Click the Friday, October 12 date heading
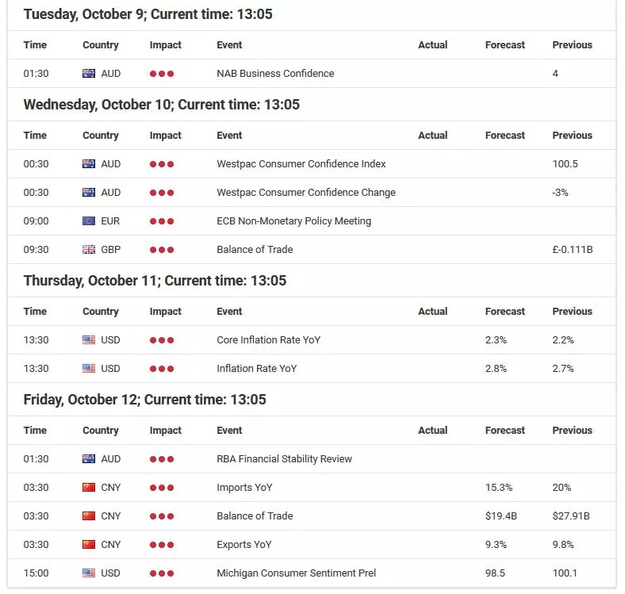The height and width of the screenshot is (594, 625). tap(144, 400)
